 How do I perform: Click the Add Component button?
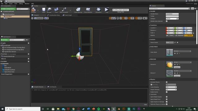coord(8,9)
